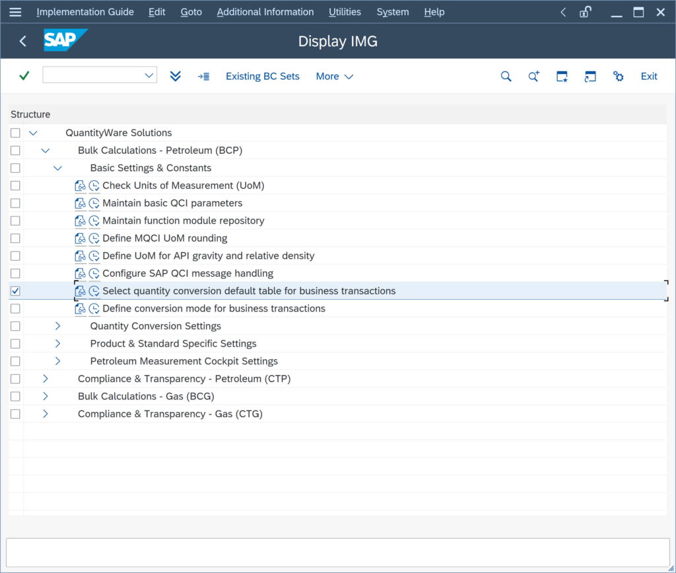Uncheck the Select quantity conversion default table checkbox
The image size is (676, 573).
point(16,291)
